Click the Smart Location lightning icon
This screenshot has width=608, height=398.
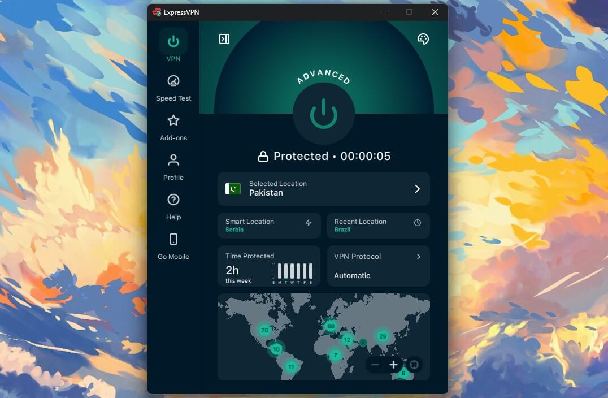(309, 223)
